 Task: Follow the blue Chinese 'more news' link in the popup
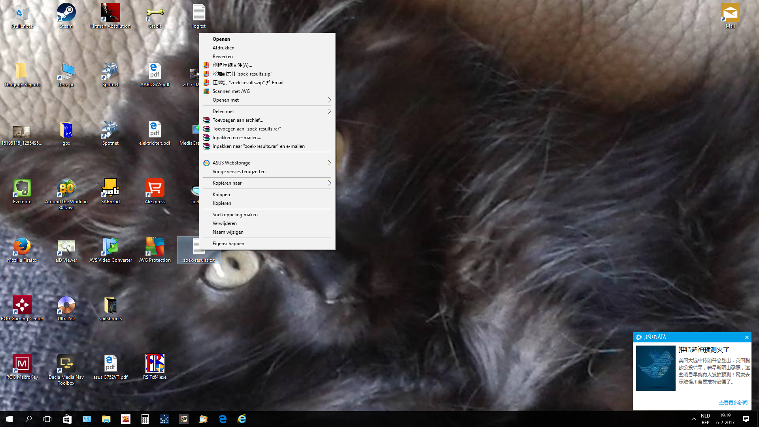[733, 402]
